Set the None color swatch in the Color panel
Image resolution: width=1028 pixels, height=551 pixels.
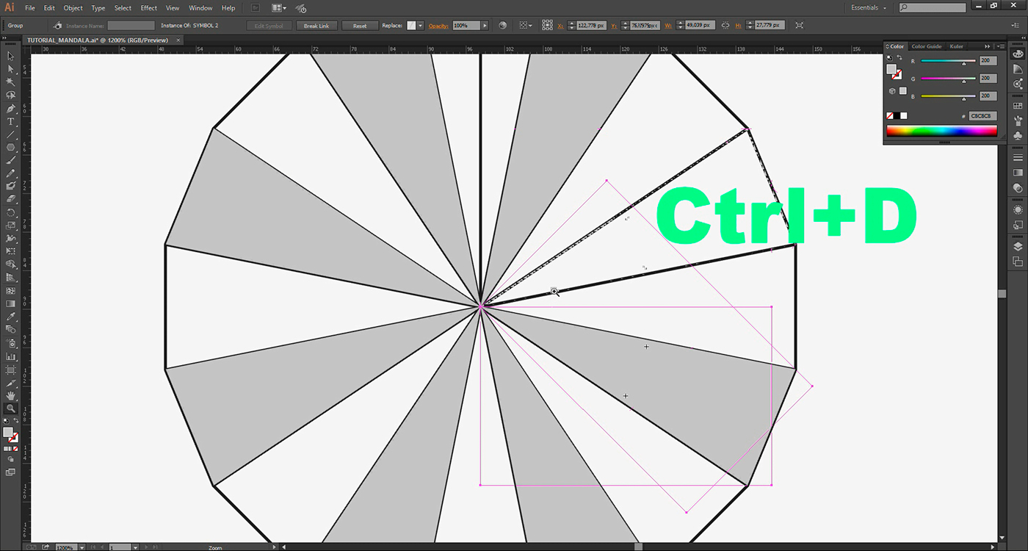click(891, 115)
